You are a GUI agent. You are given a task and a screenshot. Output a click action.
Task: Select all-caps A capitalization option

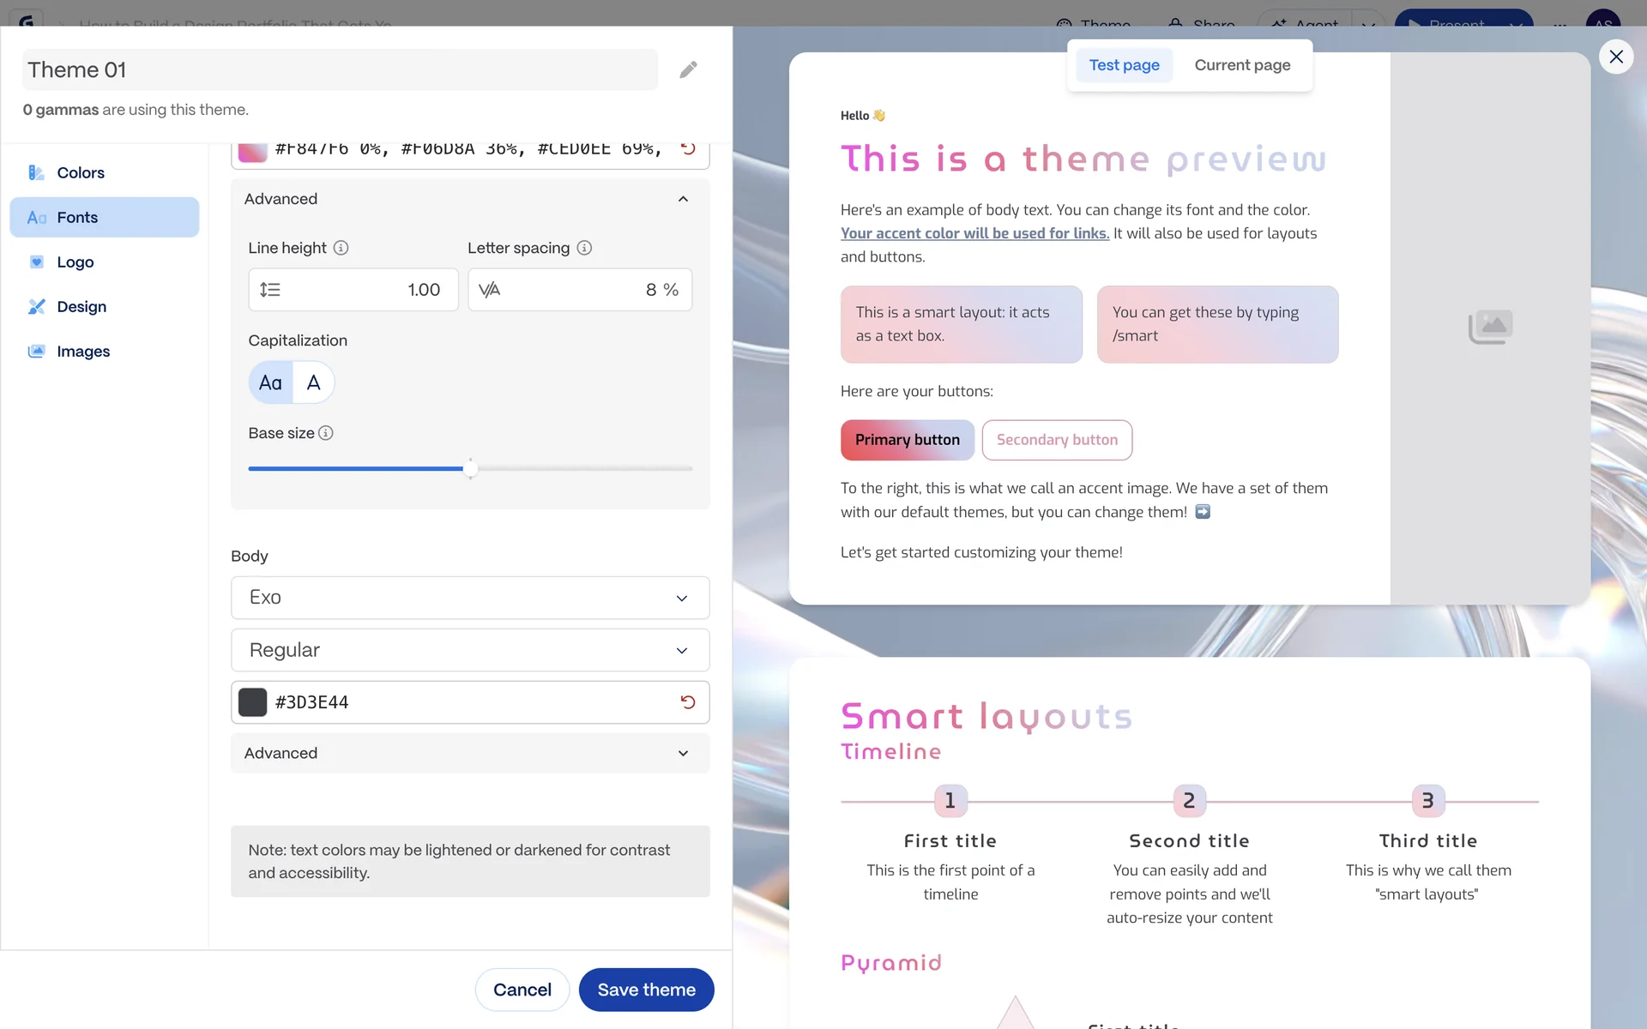point(314,382)
